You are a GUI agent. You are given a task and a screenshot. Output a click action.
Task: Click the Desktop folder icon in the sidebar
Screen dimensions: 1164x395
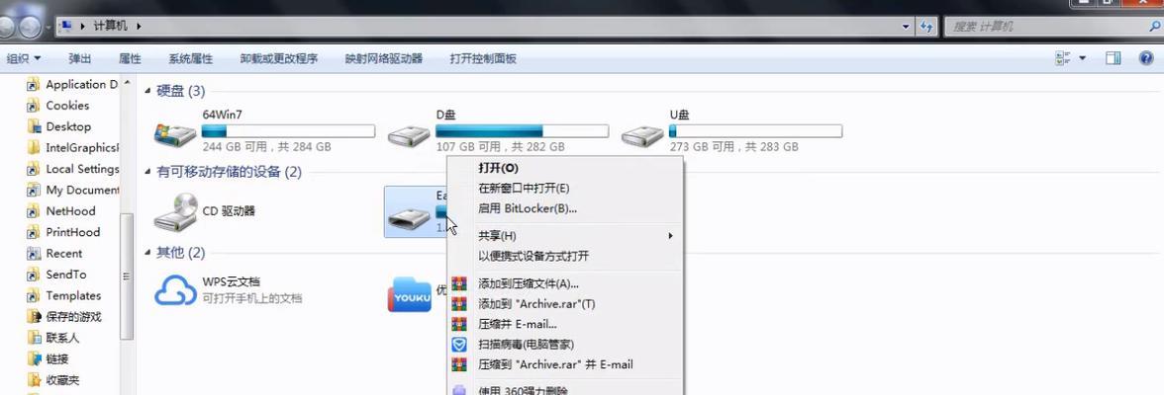34,126
